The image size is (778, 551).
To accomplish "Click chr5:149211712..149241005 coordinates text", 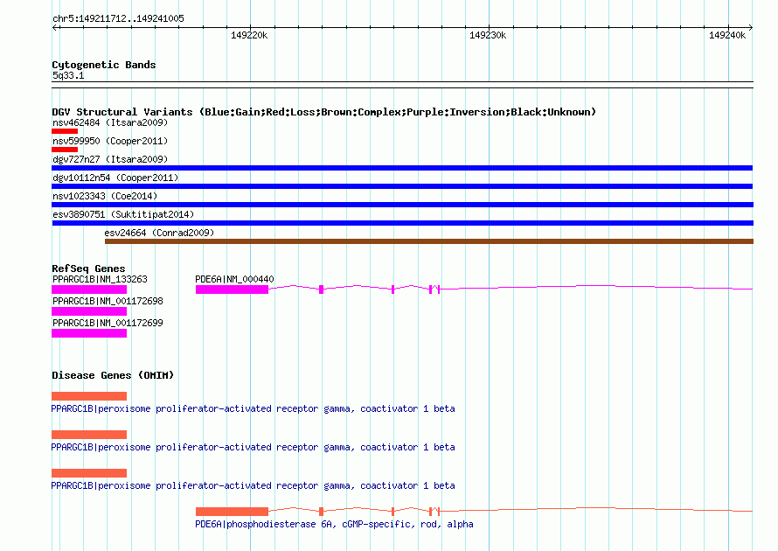I will pyautogui.click(x=118, y=18).
